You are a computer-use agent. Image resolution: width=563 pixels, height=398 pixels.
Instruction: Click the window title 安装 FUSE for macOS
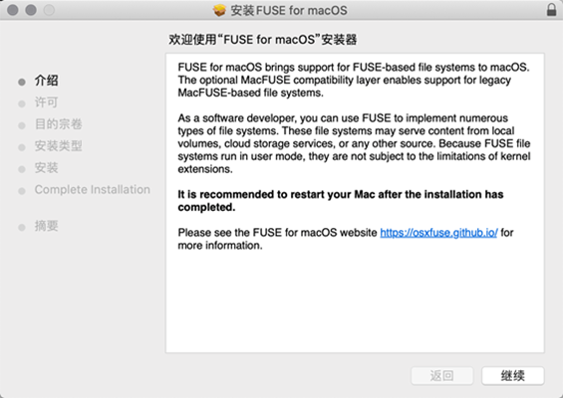(x=289, y=10)
